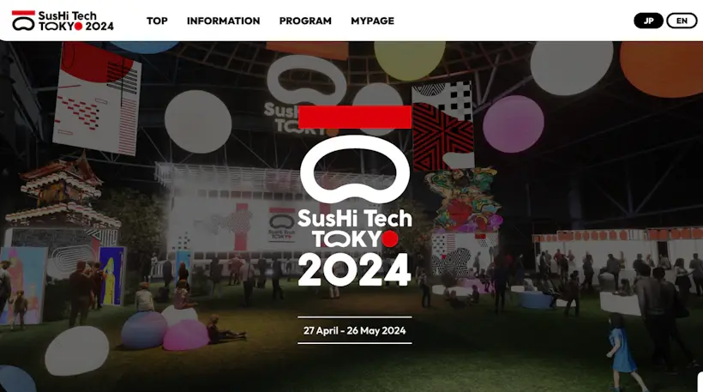
Task: Click the pink bean bag on the lawn
Action: click(x=186, y=335)
